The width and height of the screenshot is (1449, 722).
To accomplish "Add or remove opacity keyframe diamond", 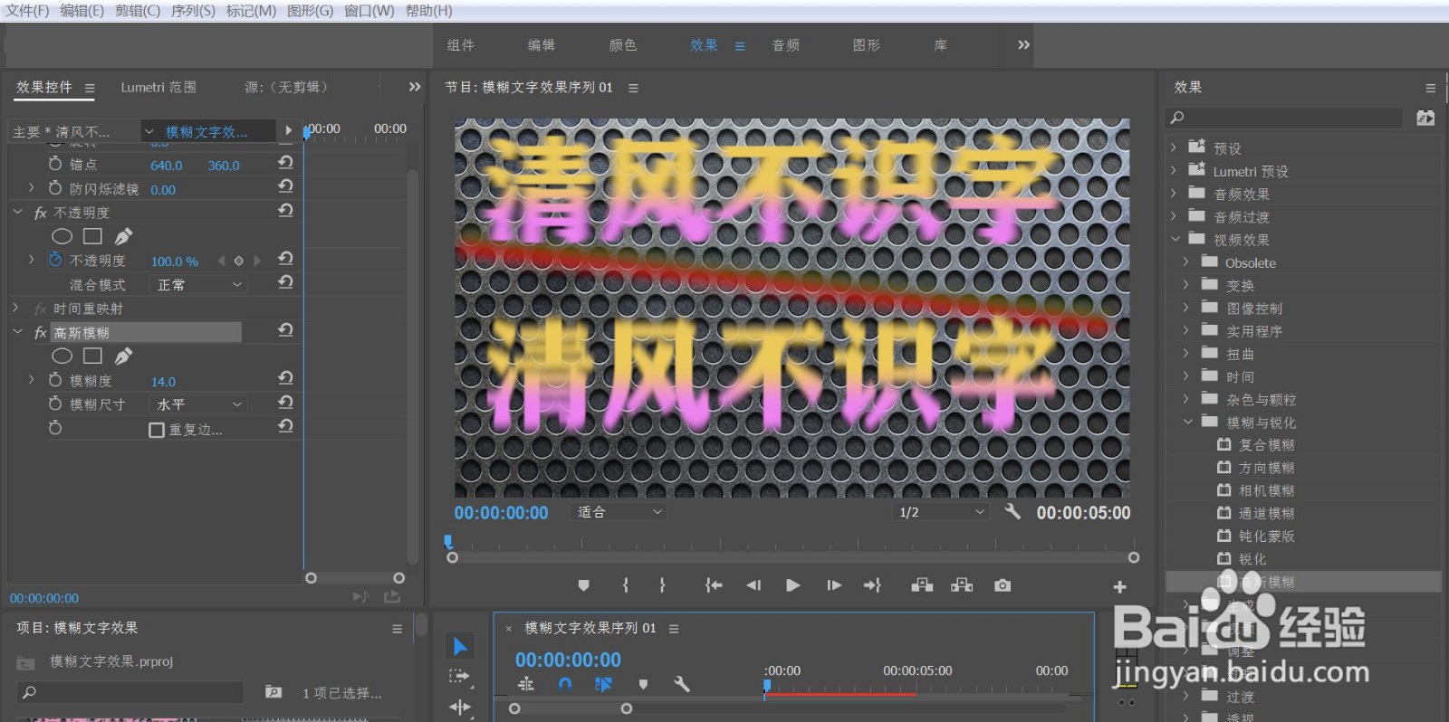I will click(x=239, y=261).
